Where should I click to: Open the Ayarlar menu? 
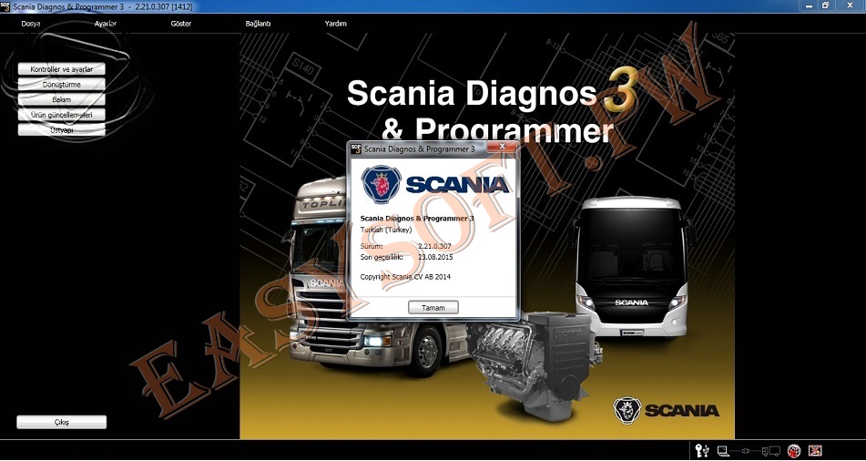click(105, 24)
